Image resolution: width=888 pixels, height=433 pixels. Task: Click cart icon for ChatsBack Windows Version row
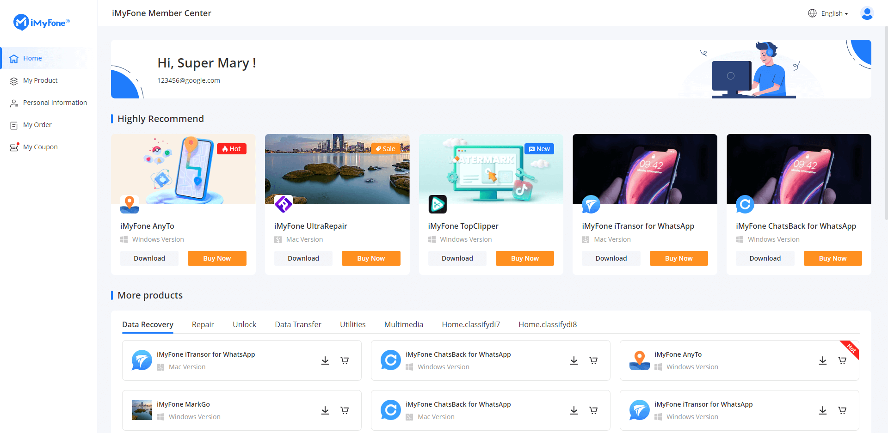click(x=593, y=360)
